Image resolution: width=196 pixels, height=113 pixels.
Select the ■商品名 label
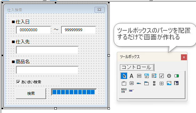(x=21, y=62)
